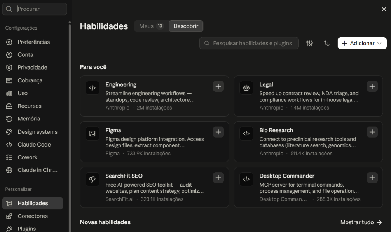Open the Desktop Commander title

(287, 176)
